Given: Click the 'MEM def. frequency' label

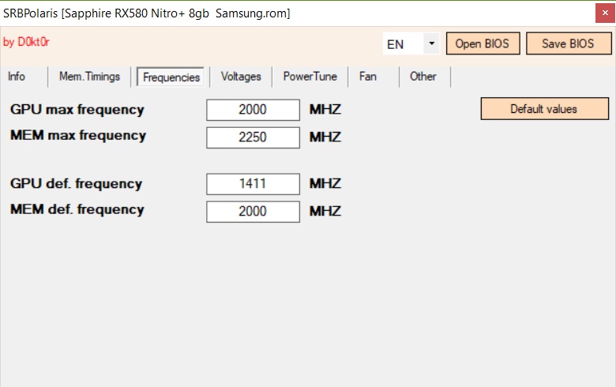Looking at the screenshot, I should point(77,210).
